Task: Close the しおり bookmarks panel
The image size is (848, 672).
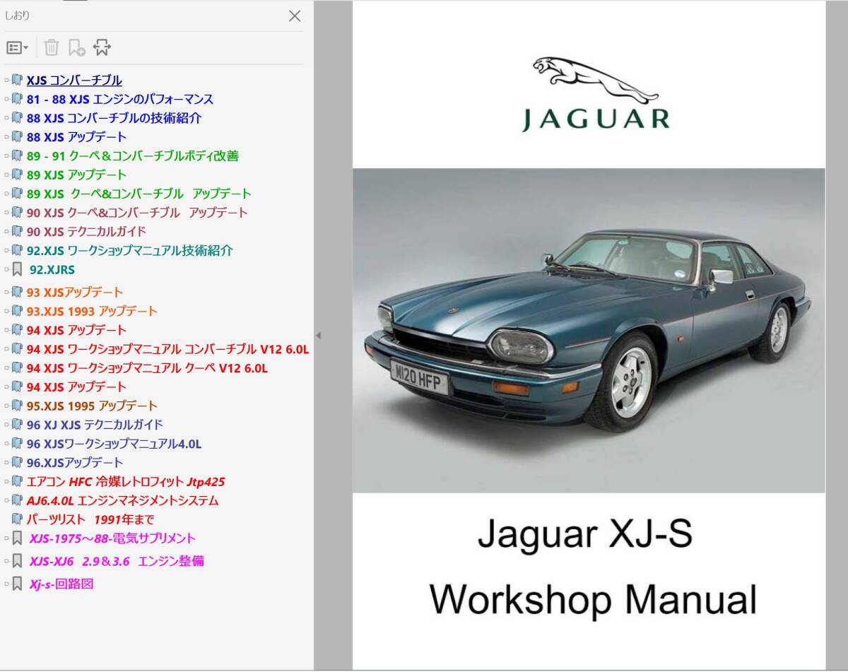Action: point(295,16)
